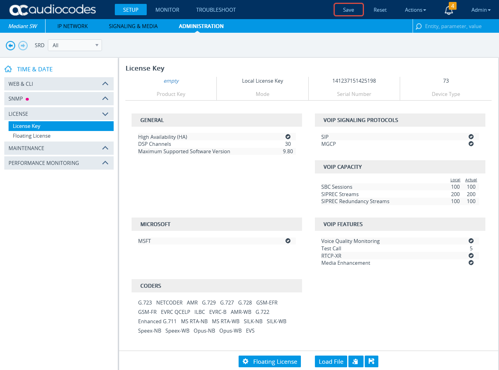Open the ADMINISTRATION menu

pos(201,26)
